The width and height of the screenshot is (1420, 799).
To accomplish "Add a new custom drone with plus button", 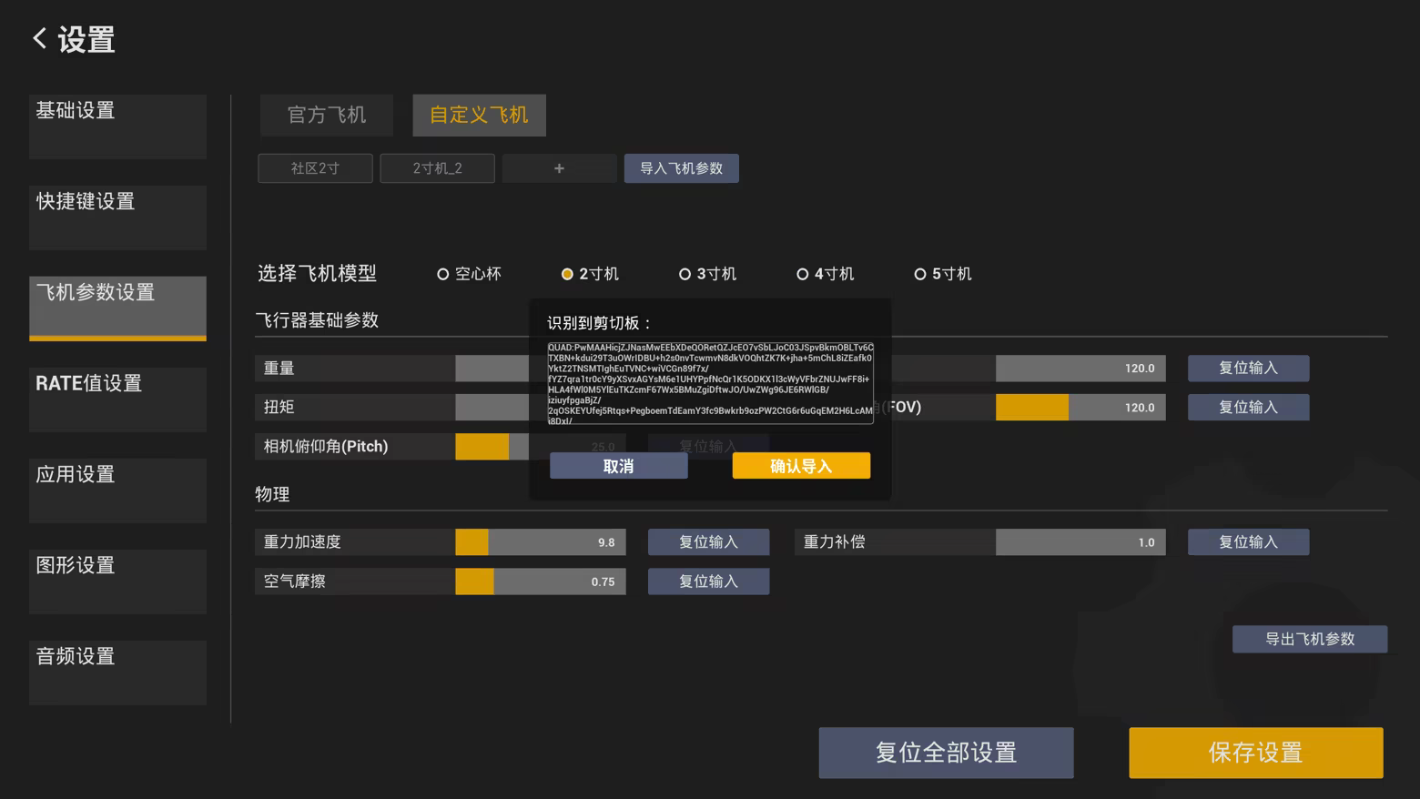I will click(559, 168).
